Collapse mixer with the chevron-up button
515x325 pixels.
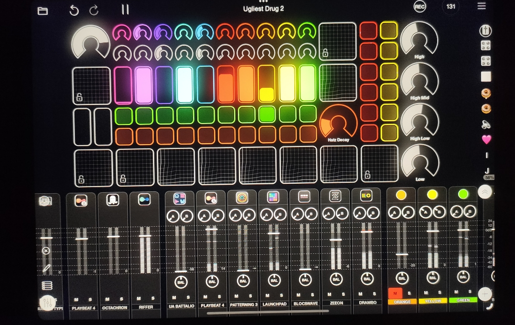click(x=485, y=192)
